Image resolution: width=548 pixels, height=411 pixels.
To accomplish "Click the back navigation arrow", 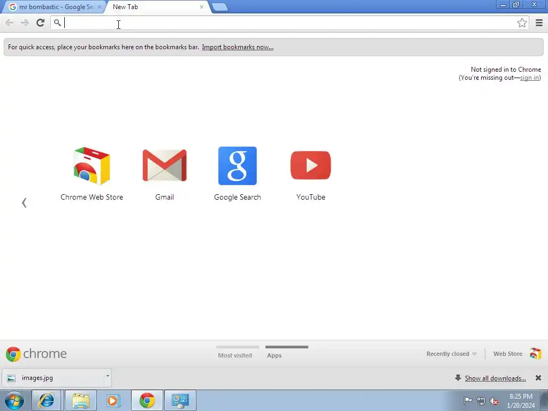I will coord(10,22).
